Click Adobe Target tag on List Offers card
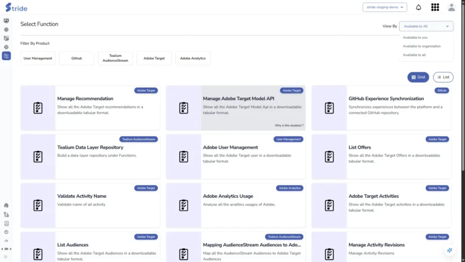 (437, 139)
